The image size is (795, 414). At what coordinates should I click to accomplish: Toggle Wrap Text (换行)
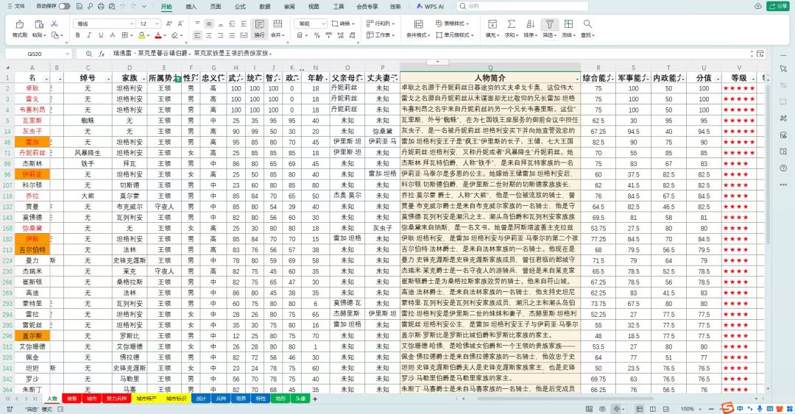tap(260, 29)
